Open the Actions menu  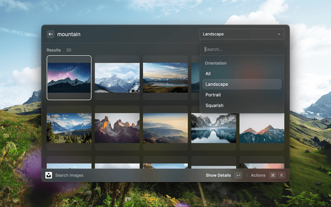tap(258, 175)
